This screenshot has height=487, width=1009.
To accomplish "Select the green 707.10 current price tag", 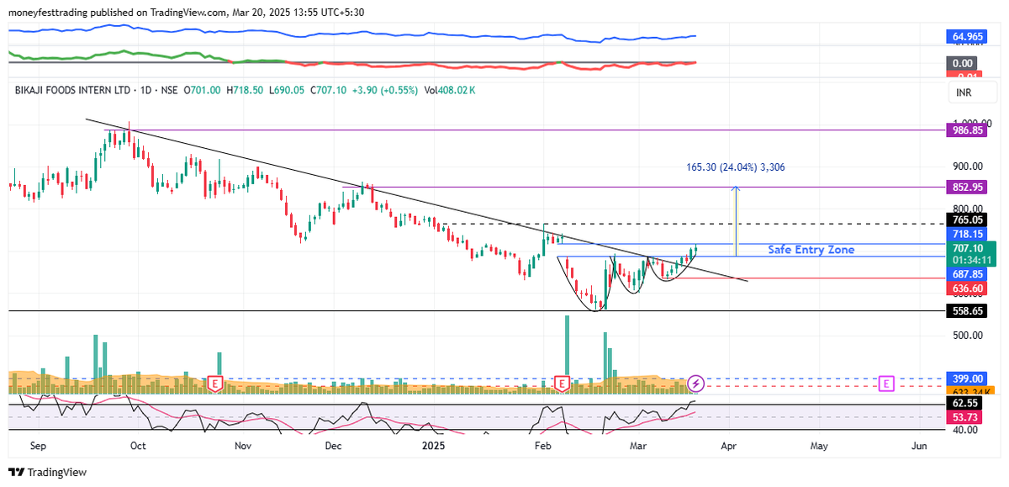I will 965,248.
